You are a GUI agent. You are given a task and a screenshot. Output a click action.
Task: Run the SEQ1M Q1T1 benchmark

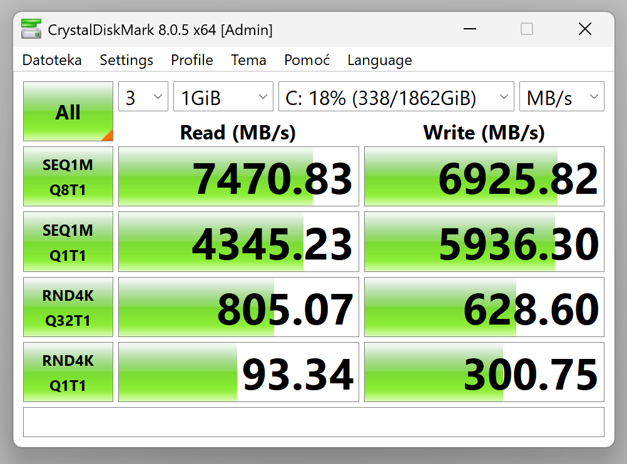[x=68, y=242]
